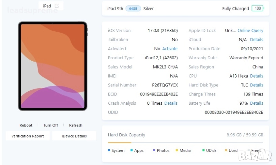Select sales model MK2L3 CH/A
This screenshot has width=276, height=165.
point(165,67)
